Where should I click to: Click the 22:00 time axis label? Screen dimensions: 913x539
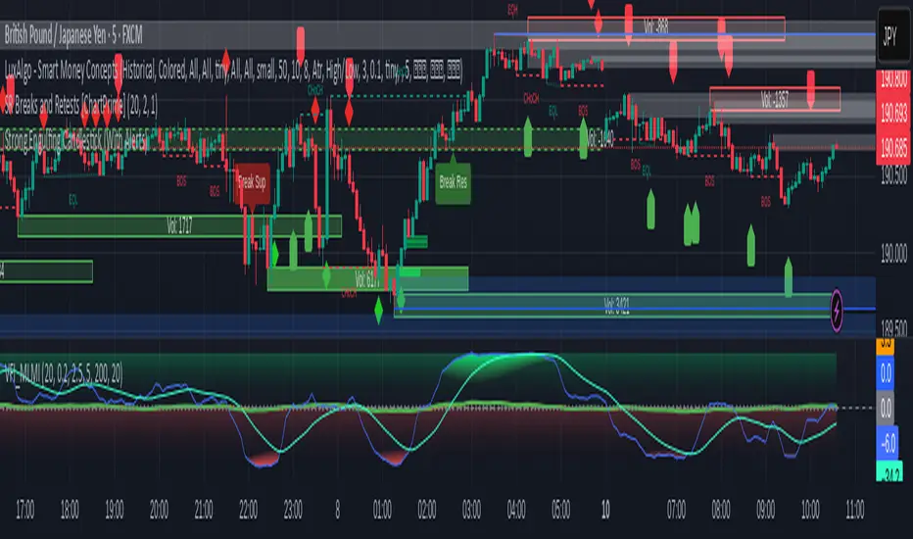click(x=248, y=510)
